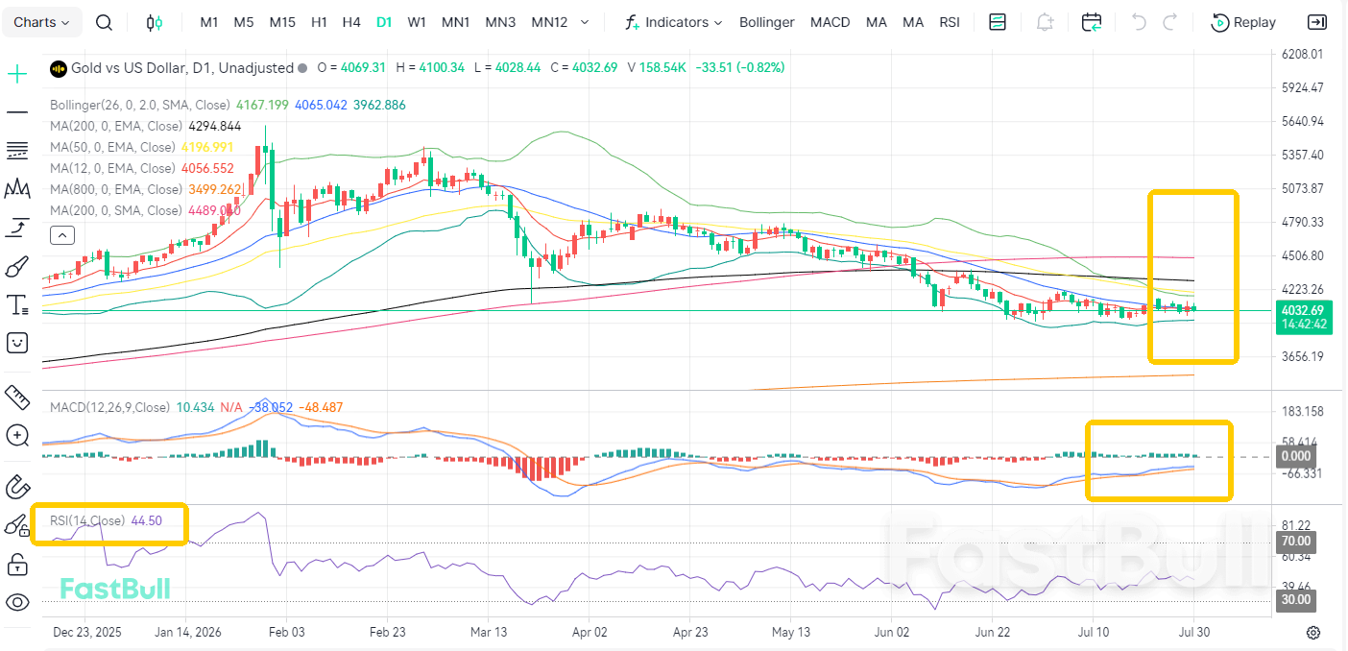Hide all drawings eye icon

[17, 602]
